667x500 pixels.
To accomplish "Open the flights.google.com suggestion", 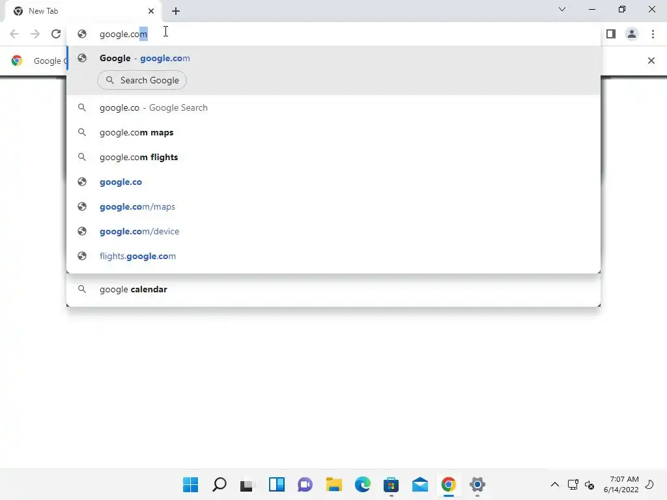I will pos(333,256).
